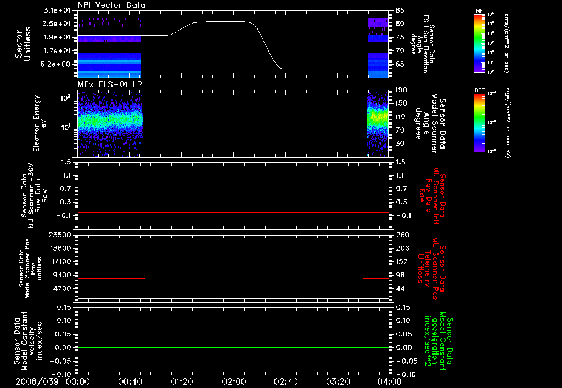Select the DEF color scale bar
562x388 pixels.
[480, 123]
